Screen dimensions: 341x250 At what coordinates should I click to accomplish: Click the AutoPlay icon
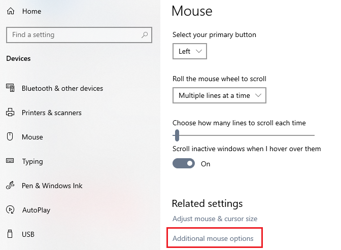10,210
